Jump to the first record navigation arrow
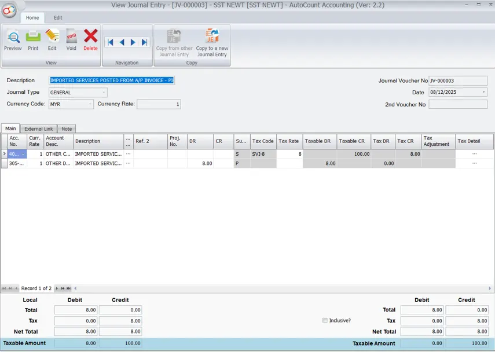 coord(110,42)
